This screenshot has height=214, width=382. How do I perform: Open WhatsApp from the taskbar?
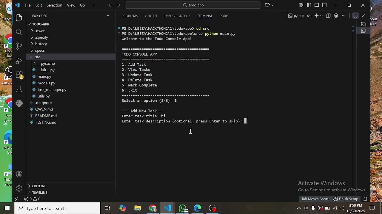pos(183,208)
